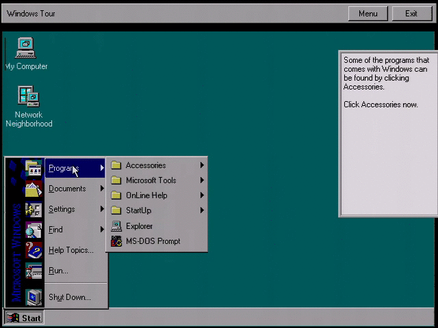Select OnLine Help menu entry
This screenshot has height=328, width=438.
(157, 195)
